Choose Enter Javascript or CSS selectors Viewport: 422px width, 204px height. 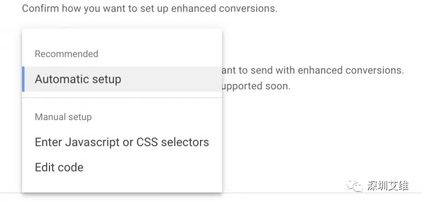point(122,142)
